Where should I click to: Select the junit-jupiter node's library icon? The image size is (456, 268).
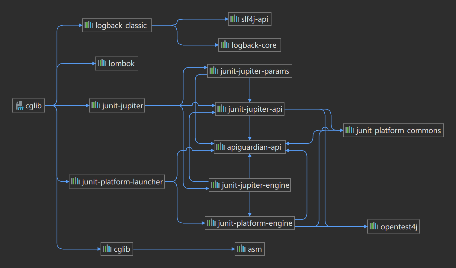95,105
